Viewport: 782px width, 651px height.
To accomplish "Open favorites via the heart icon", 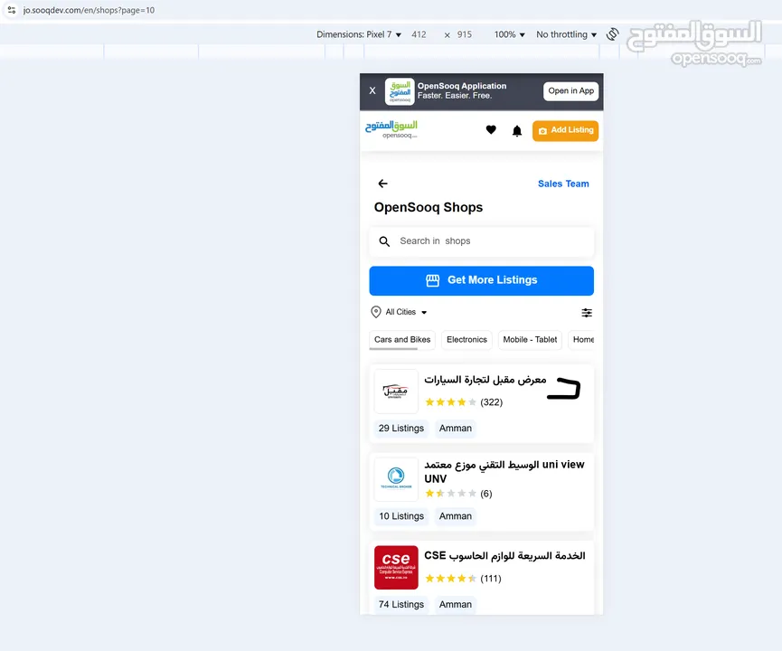I will point(491,129).
